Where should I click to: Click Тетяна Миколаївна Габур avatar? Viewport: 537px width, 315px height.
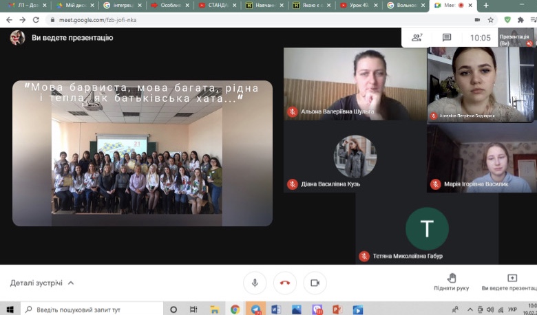(x=427, y=229)
